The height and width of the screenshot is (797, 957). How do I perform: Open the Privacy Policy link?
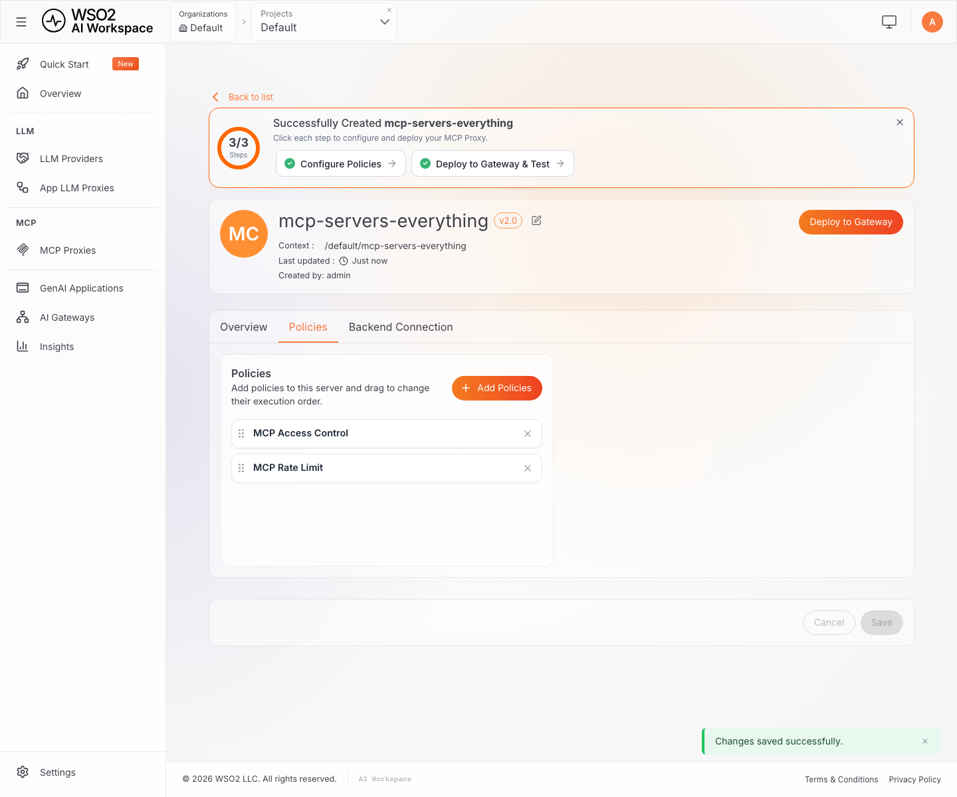point(915,779)
